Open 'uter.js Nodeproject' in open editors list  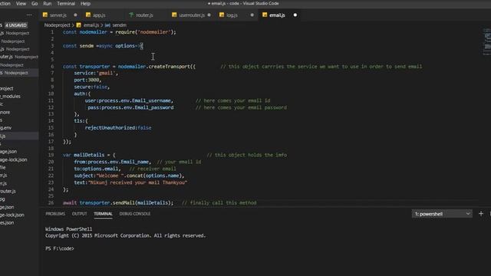[19, 57]
